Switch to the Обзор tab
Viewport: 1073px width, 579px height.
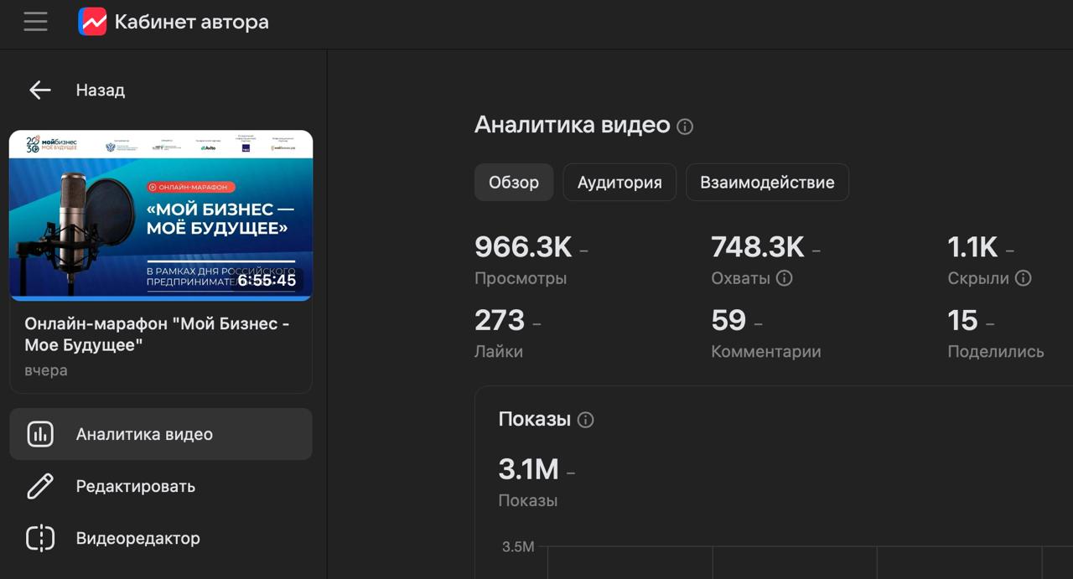tap(514, 182)
